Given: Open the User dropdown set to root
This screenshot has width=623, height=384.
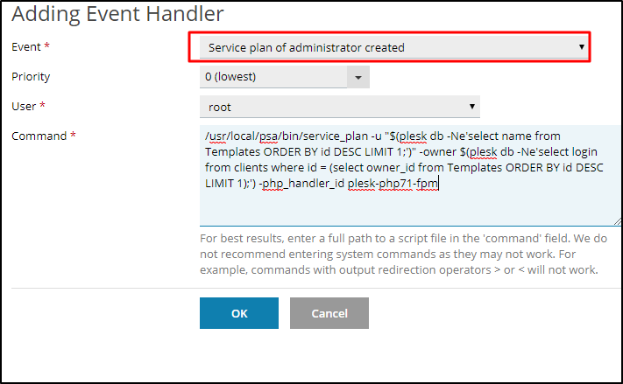Looking at the screenshot, I should click(x=333, y=107).
